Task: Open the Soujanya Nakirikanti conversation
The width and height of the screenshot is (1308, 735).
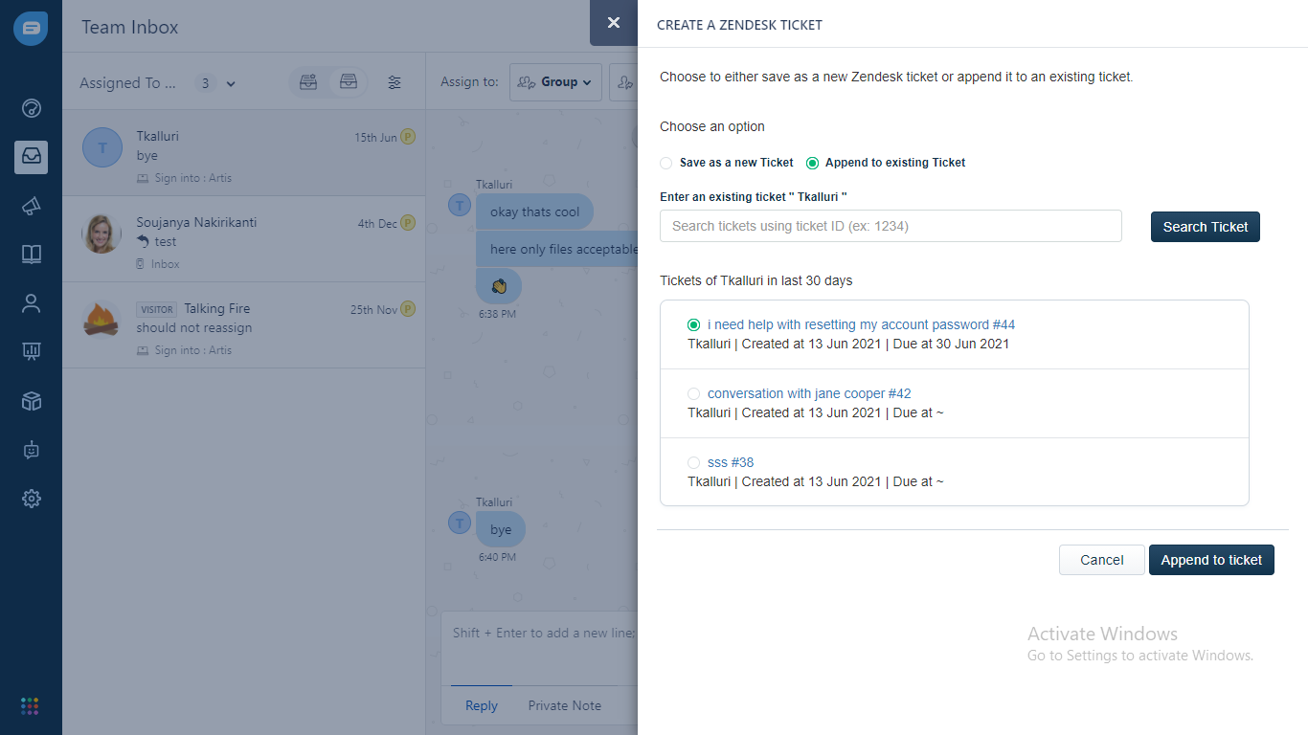Action: [x=244, y=239]
